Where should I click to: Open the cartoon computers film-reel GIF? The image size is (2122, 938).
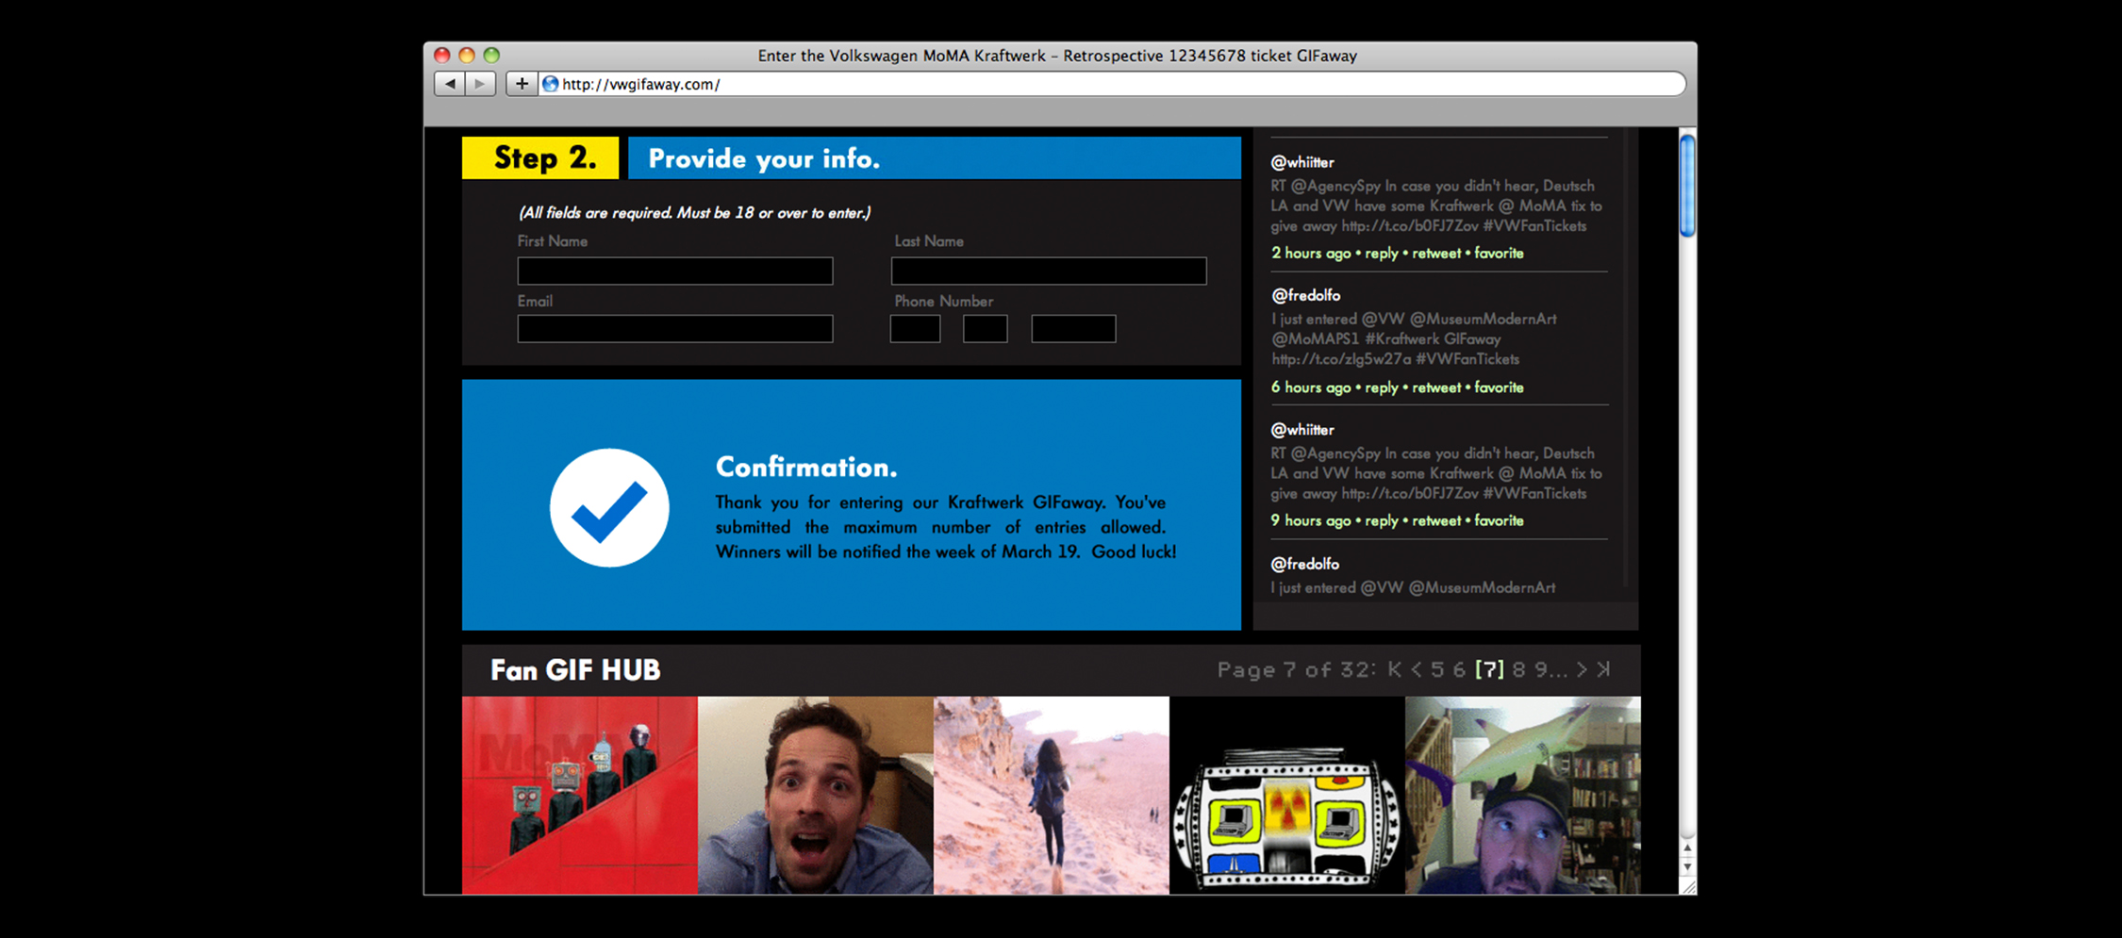click(x=1287, y=796)
